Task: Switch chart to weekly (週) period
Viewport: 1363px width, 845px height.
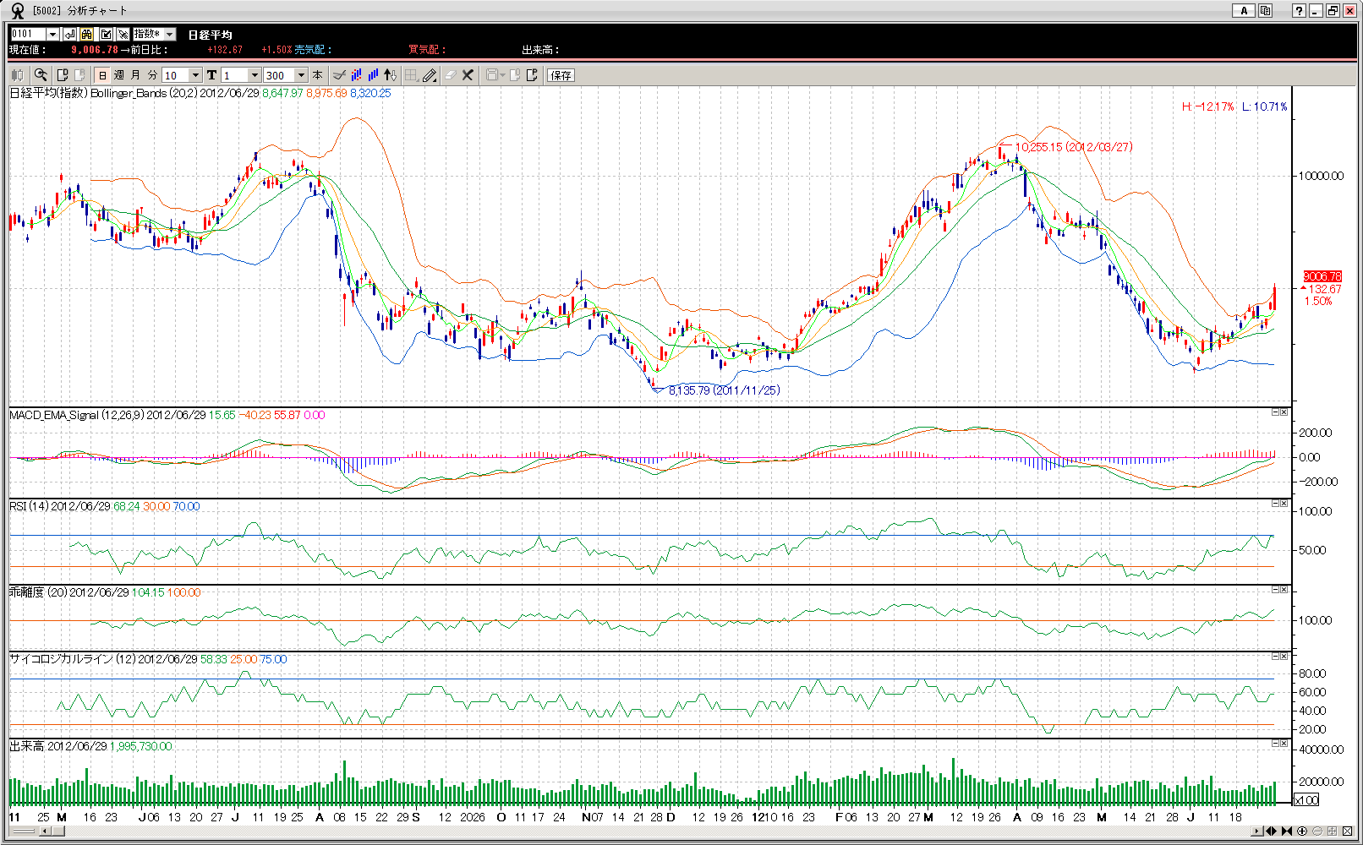Action: tap(119, 75)
